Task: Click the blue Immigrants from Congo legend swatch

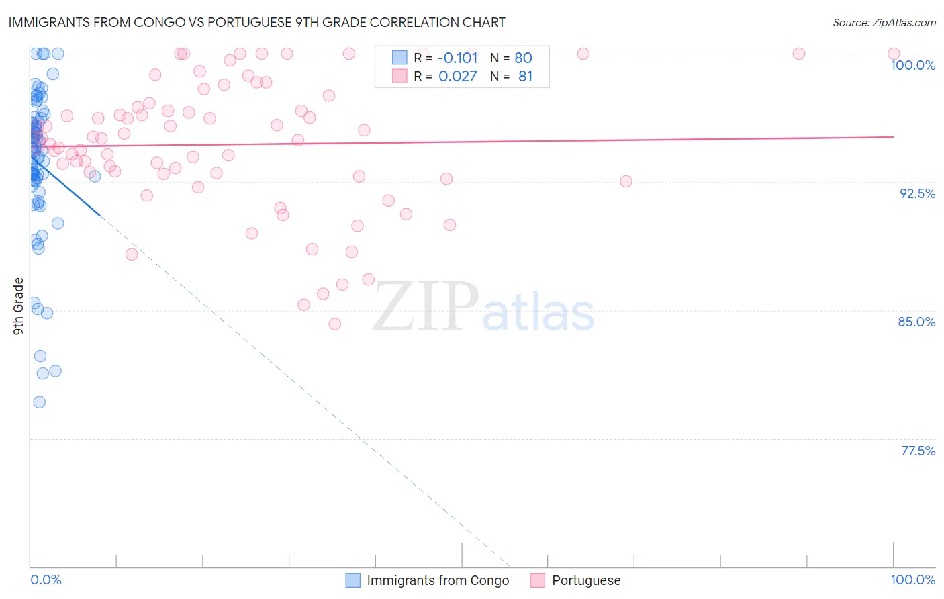Action: pyautogui.click(x=353, y=580)
